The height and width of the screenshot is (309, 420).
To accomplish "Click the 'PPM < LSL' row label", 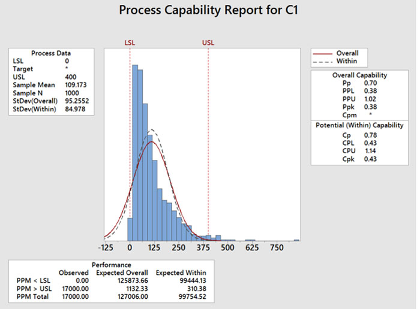I will (34, 281).
